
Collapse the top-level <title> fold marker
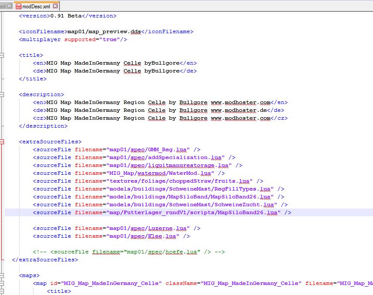coord(2,55)
